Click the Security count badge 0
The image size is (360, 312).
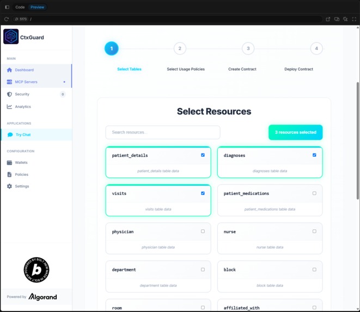point(63,94)
